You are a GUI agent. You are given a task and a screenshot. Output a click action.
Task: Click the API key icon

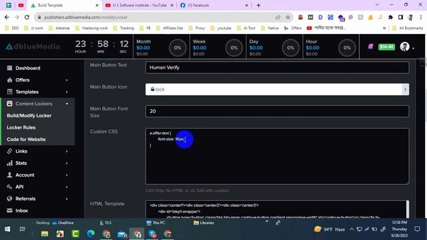pos(9,187)
